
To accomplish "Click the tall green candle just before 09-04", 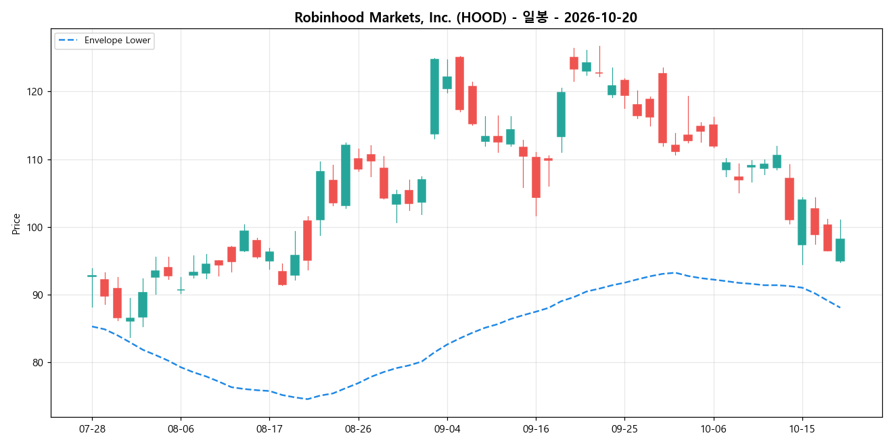I will [x=434, y=97].
